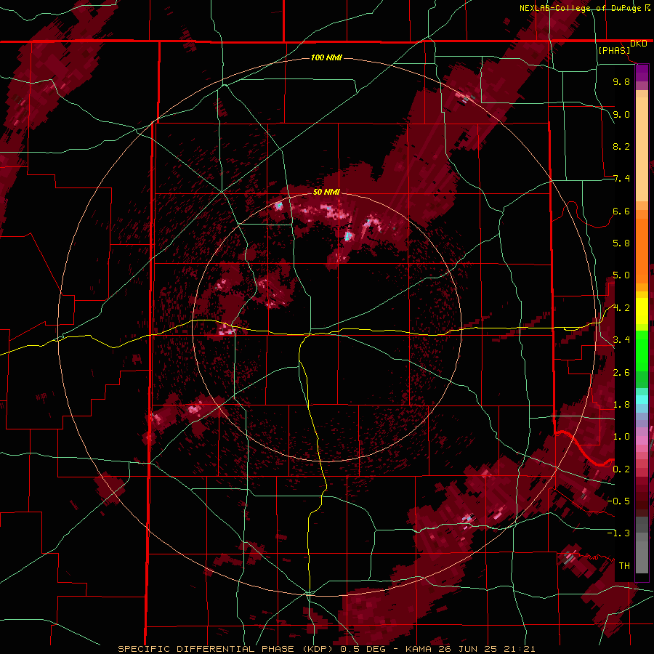Click the 3.4 scale value
This screenshot has height=654, width=654.
tap(621, 340)
